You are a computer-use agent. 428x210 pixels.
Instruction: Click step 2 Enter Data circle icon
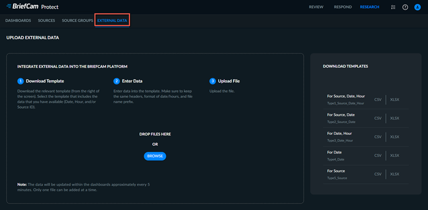point(116,81)
